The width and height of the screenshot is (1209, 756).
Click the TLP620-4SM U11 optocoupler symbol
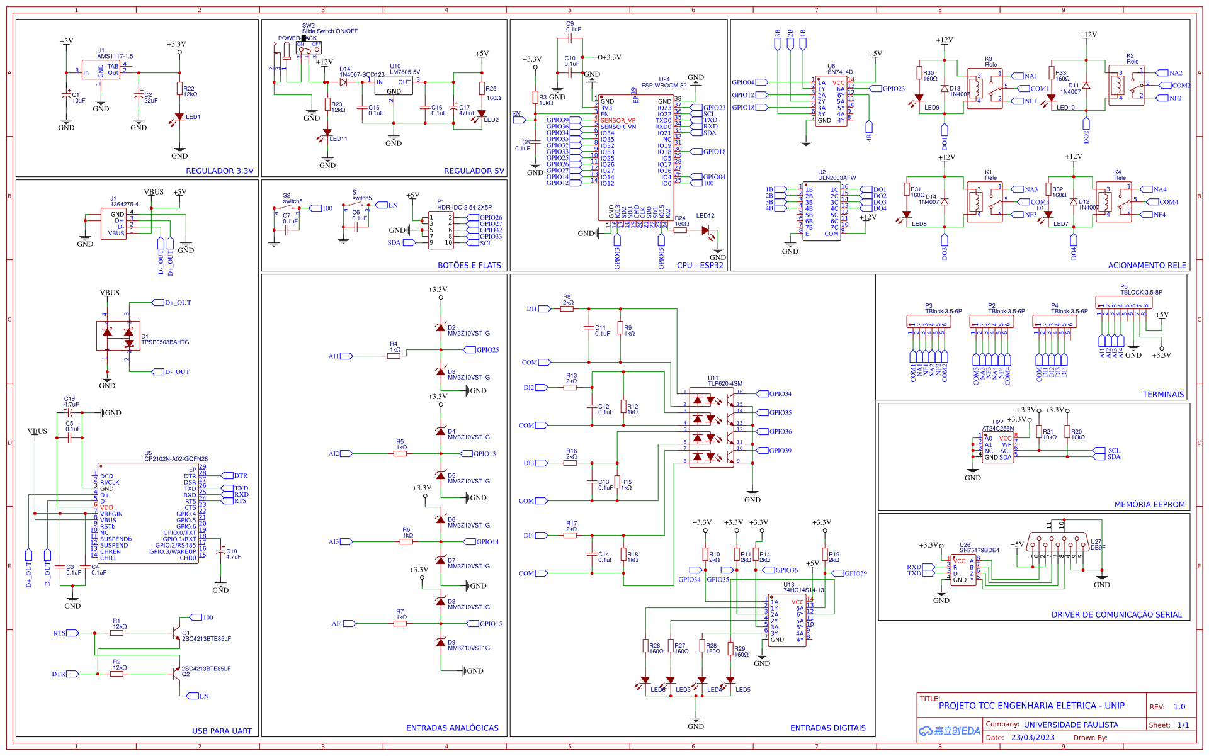(x=712, y=427)
